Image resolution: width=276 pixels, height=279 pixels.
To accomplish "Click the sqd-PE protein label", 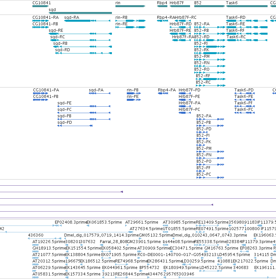I will [x=65, y=103].
